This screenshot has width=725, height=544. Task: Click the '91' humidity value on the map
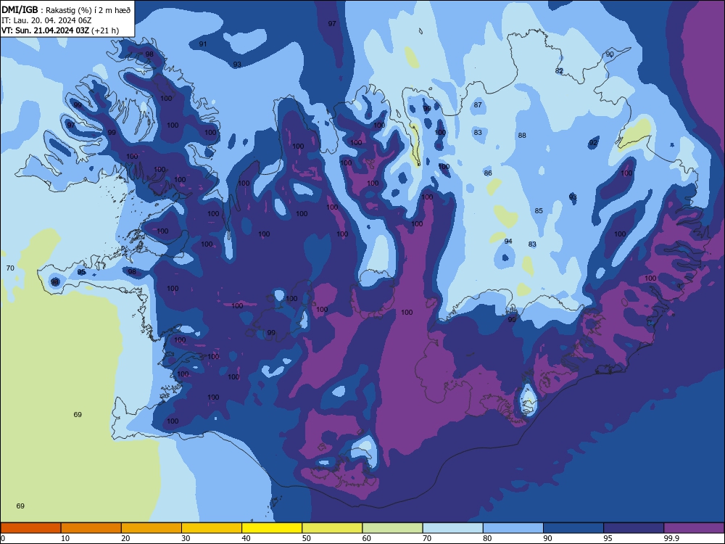tap(203, 44)
